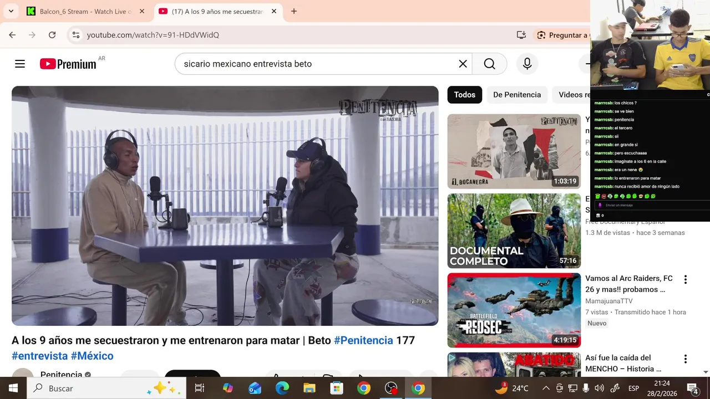Run search with the magnifier button
The image size is (710, 399).
pyautogui.click(x=489, y=64)
